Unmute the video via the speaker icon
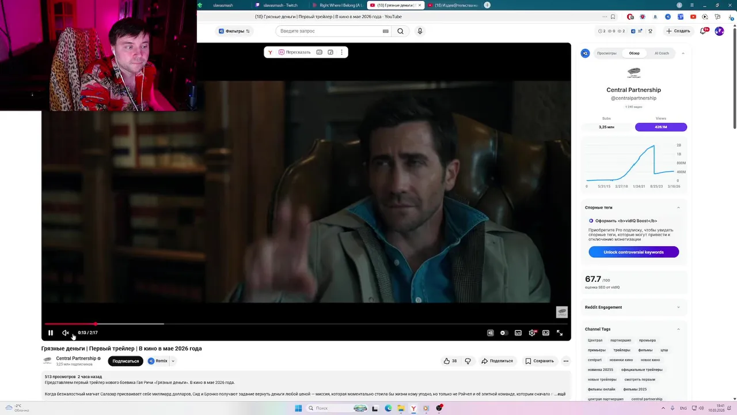The height and width of the screenshot is (415, 737). click(66, 333)
